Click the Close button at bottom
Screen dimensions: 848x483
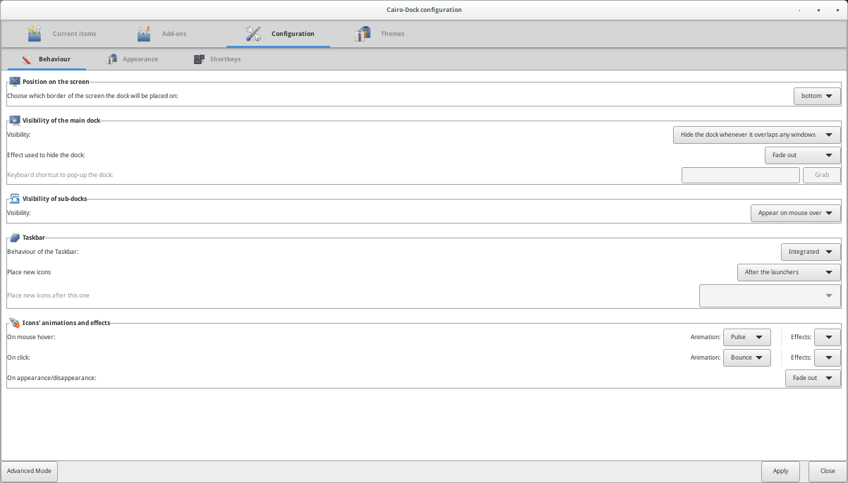(828, 471)
